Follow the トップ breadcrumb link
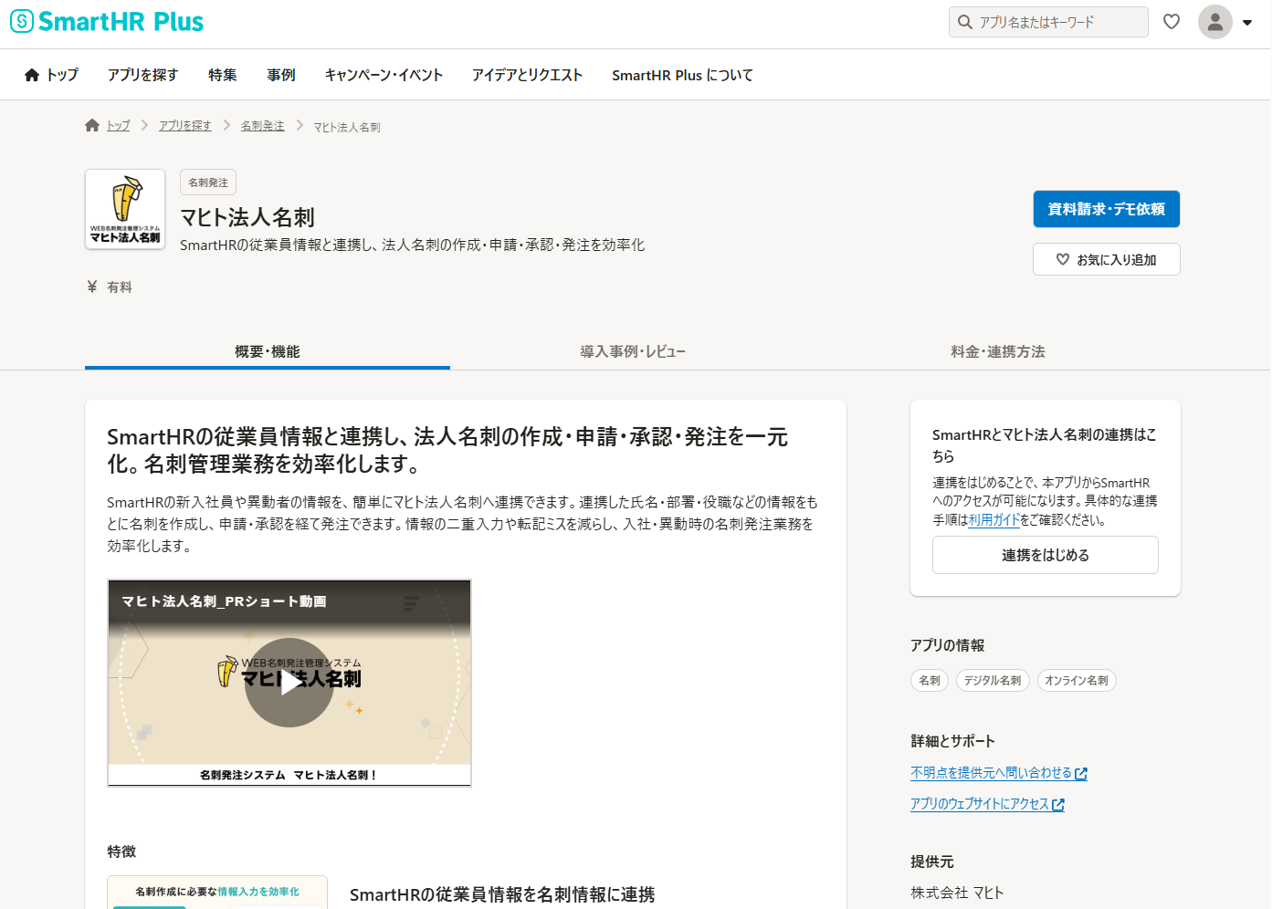1272x909 pixels. pyautogui.click(x=118, y=126)
